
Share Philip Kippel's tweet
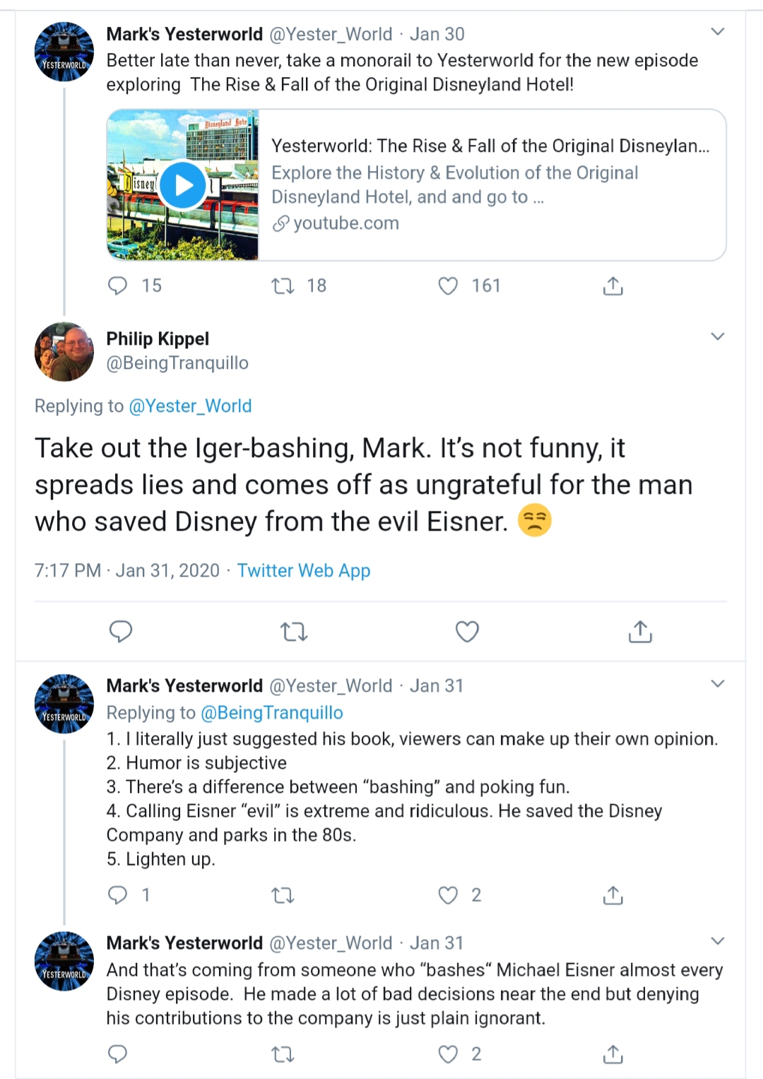tap(640, 631)
